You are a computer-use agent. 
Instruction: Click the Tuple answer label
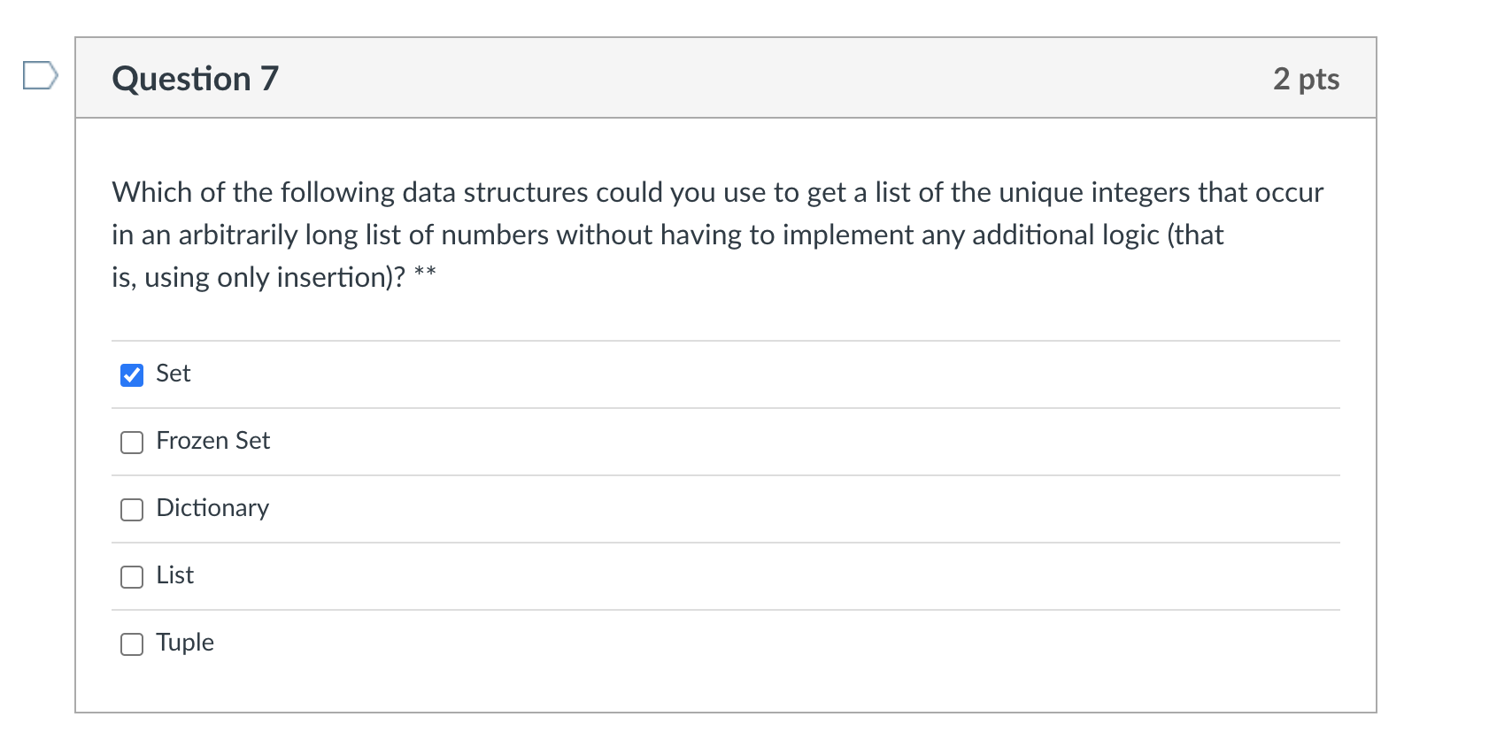(x=185, y=643)
